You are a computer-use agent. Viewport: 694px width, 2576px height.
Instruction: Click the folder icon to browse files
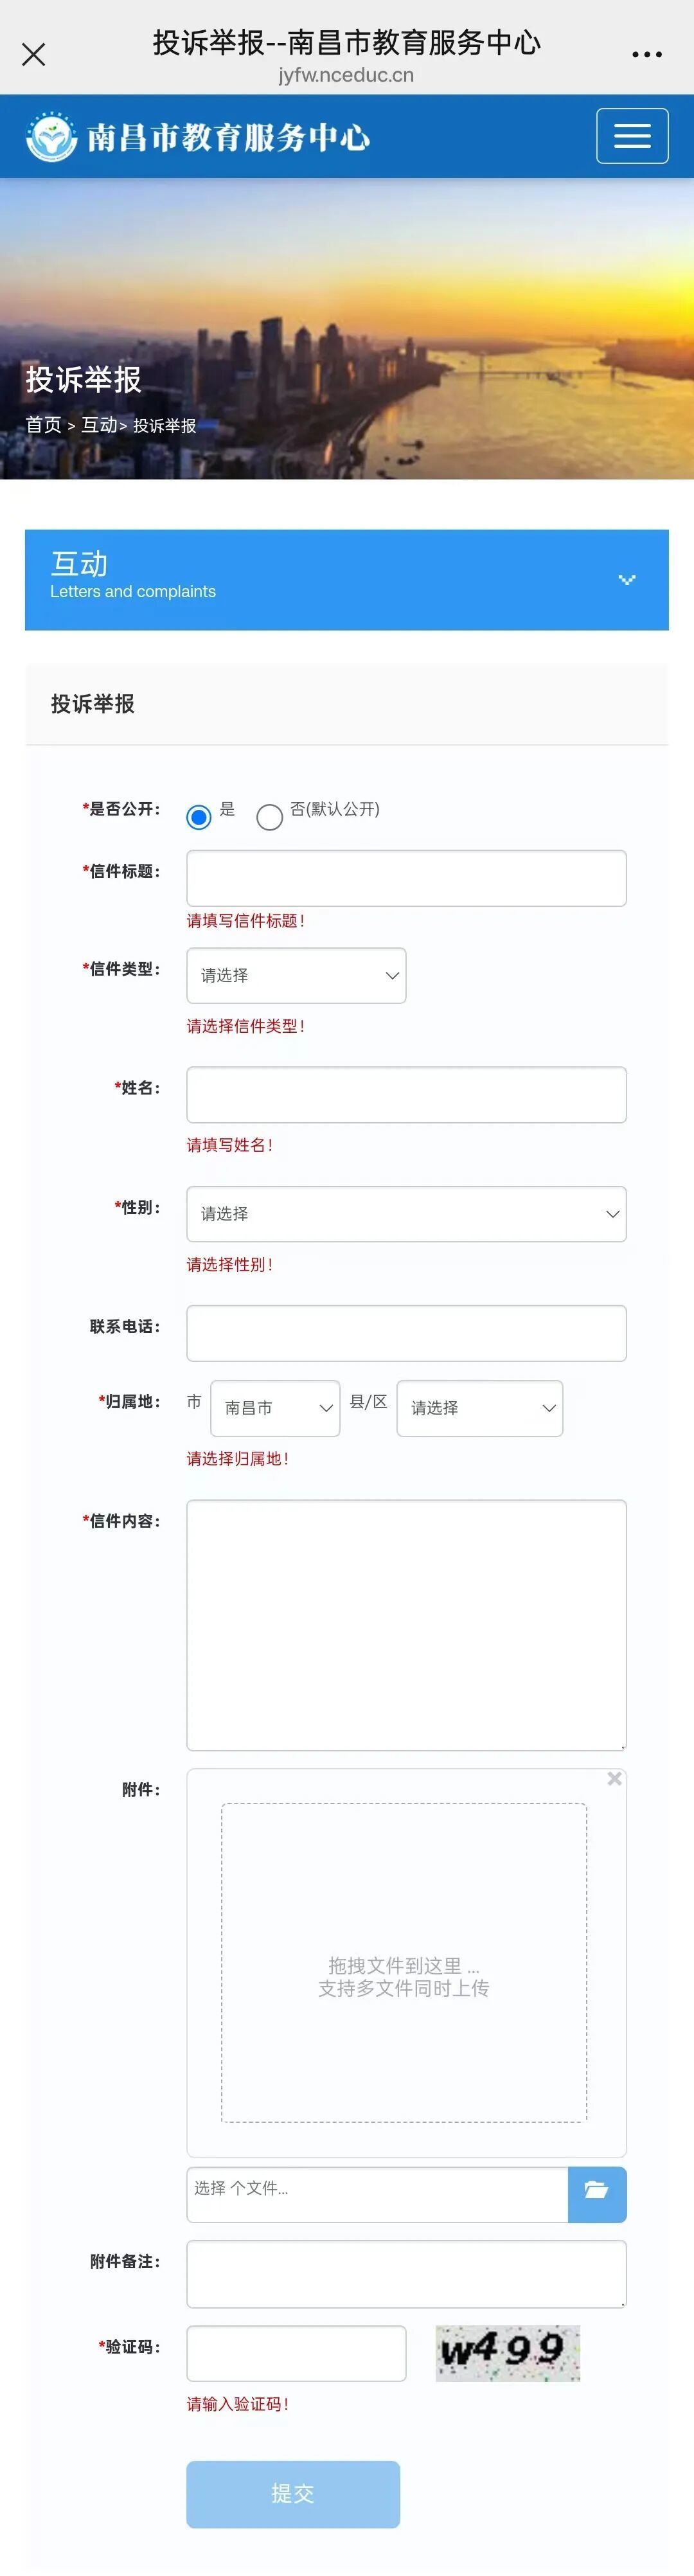pyautogui.click(x=597, y=2194)
